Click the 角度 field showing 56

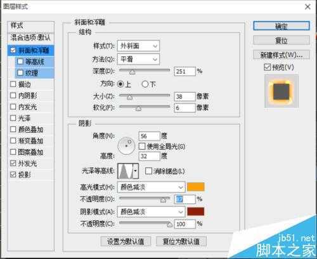click(x=150, y=136)
